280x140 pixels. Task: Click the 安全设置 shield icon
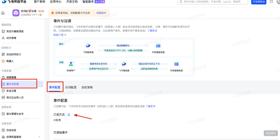coord(3,91)
